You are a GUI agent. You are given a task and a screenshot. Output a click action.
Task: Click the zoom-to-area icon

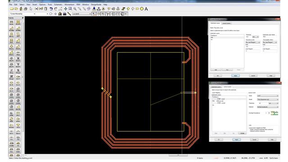point(70,9)
